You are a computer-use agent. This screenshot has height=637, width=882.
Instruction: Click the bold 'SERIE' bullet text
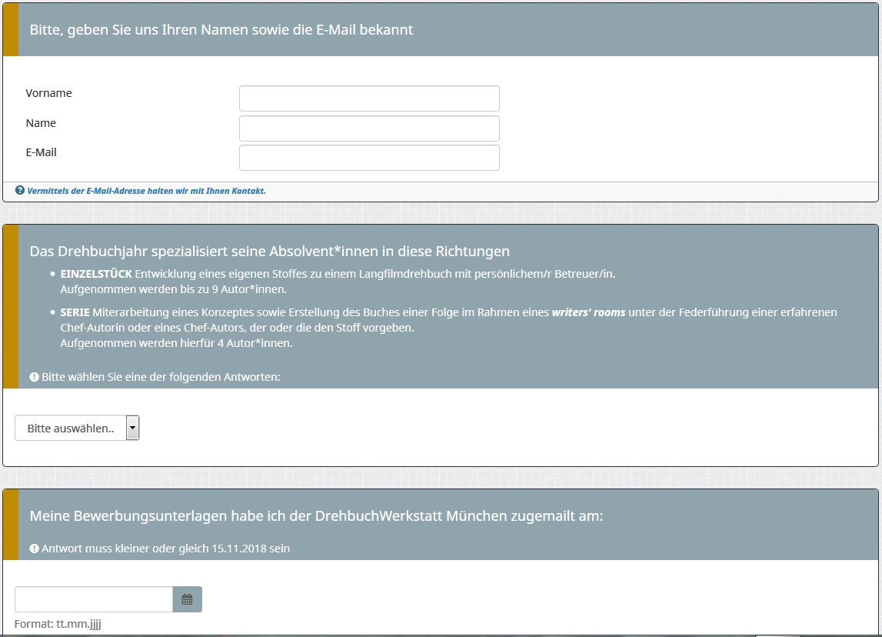click(75, 312)
